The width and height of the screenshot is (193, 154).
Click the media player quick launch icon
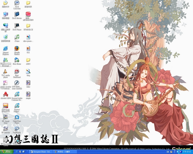click(20, 152)
